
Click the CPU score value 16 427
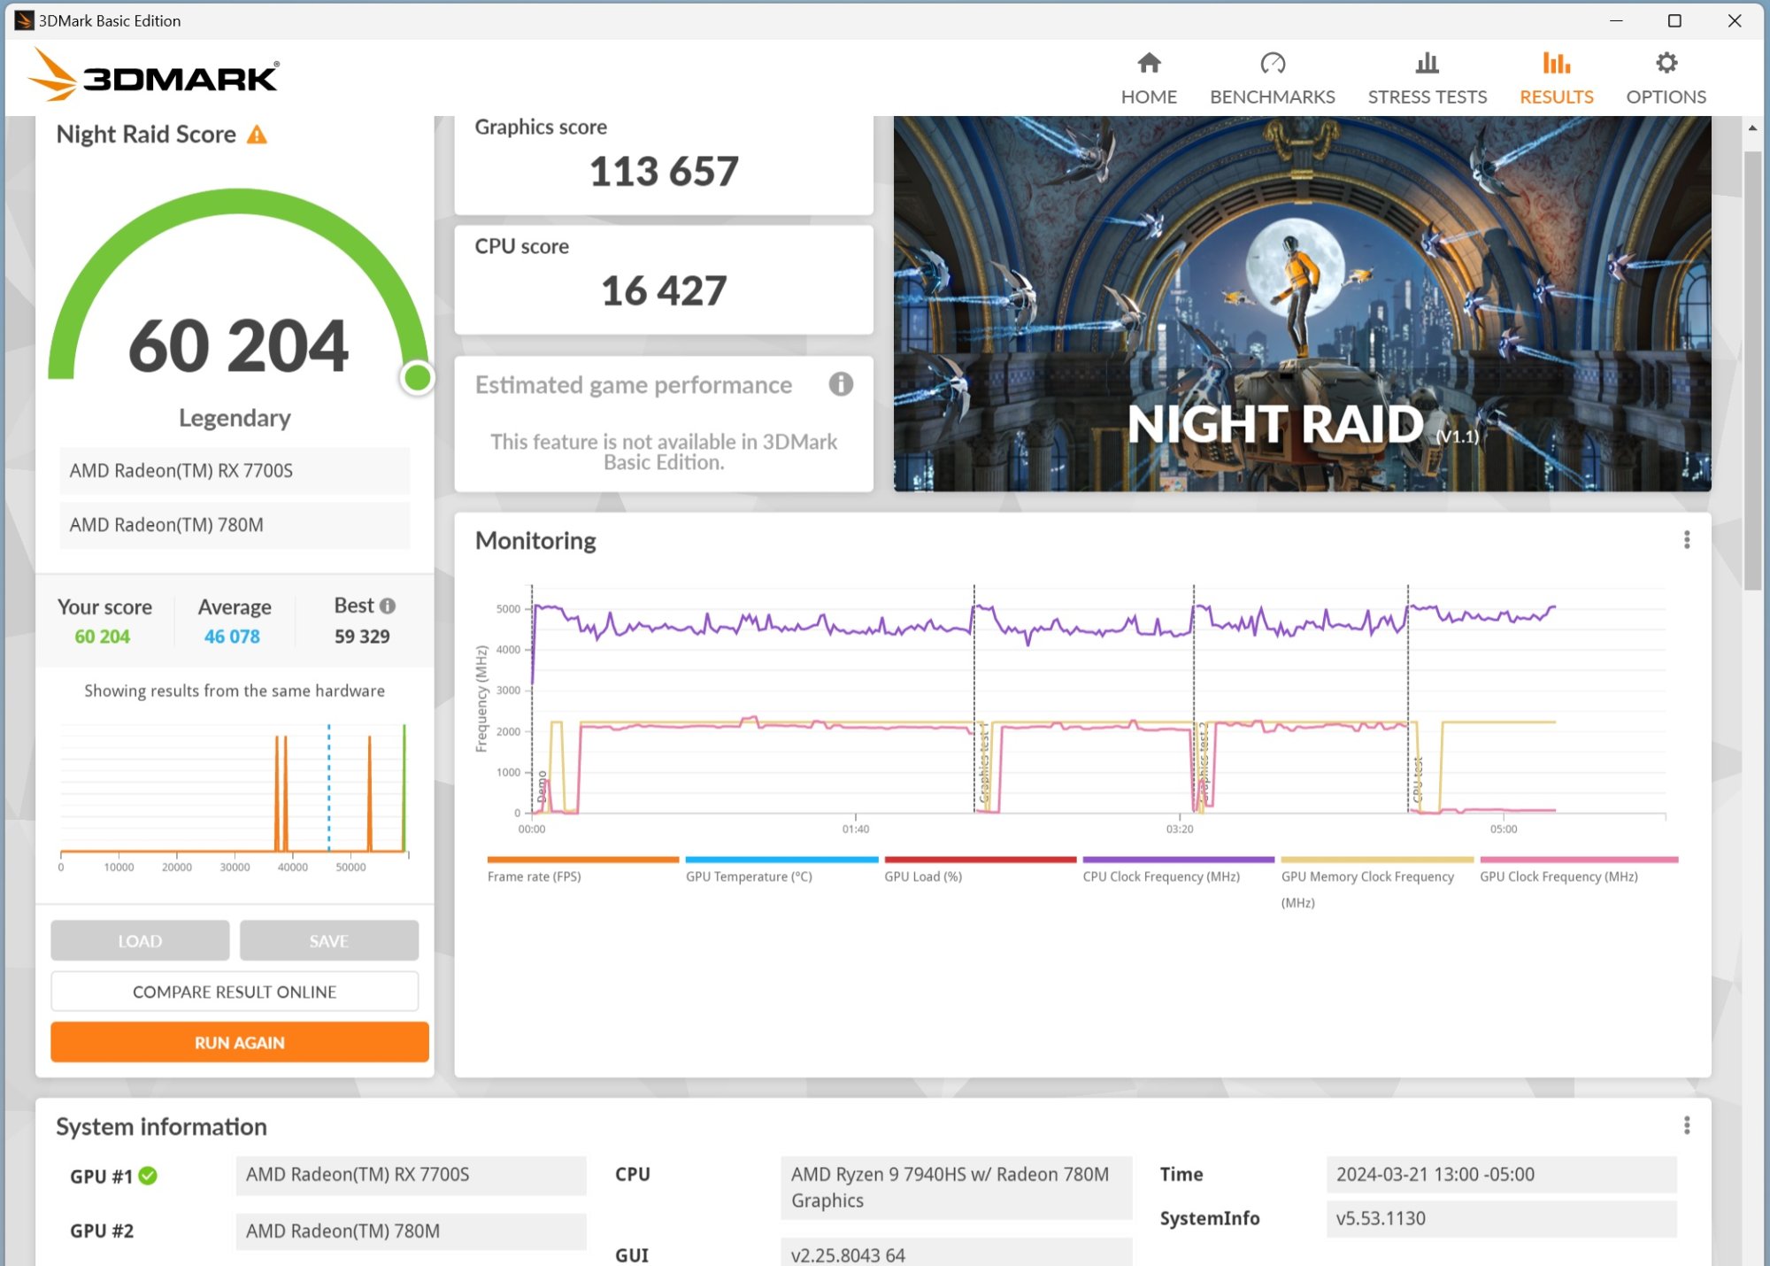pyautogui.click(x=664, y=290)
